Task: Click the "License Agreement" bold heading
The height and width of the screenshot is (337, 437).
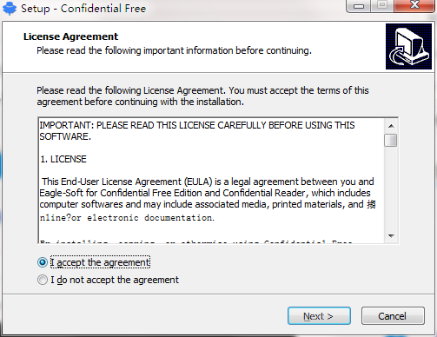Action: coord(70,36)
